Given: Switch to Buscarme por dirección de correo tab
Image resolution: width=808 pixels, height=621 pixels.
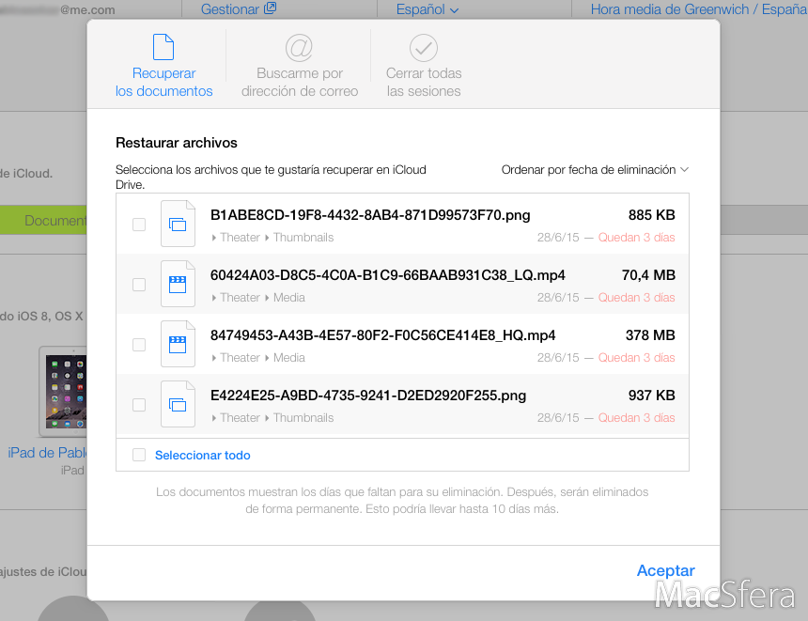Looking at the screenshot, I should pyautogui.click(x=299, y=82).
